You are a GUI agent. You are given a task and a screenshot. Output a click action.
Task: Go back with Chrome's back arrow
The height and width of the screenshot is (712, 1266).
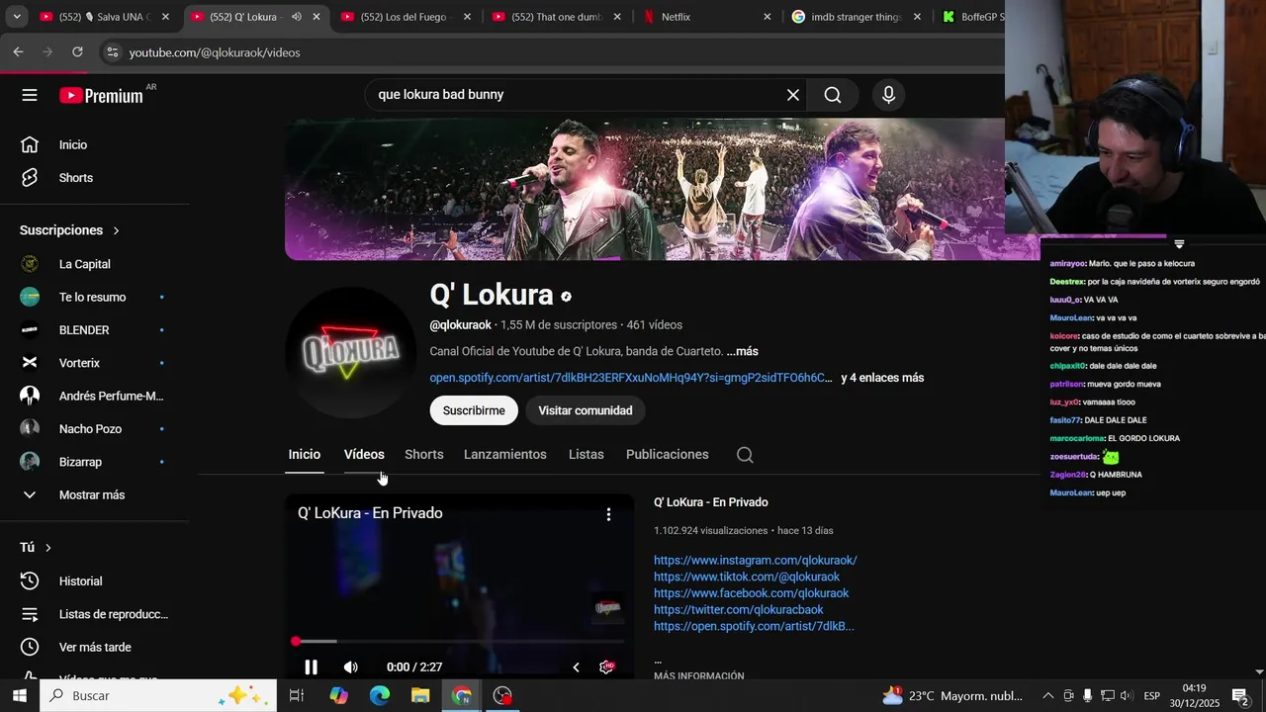pos(19,52)
